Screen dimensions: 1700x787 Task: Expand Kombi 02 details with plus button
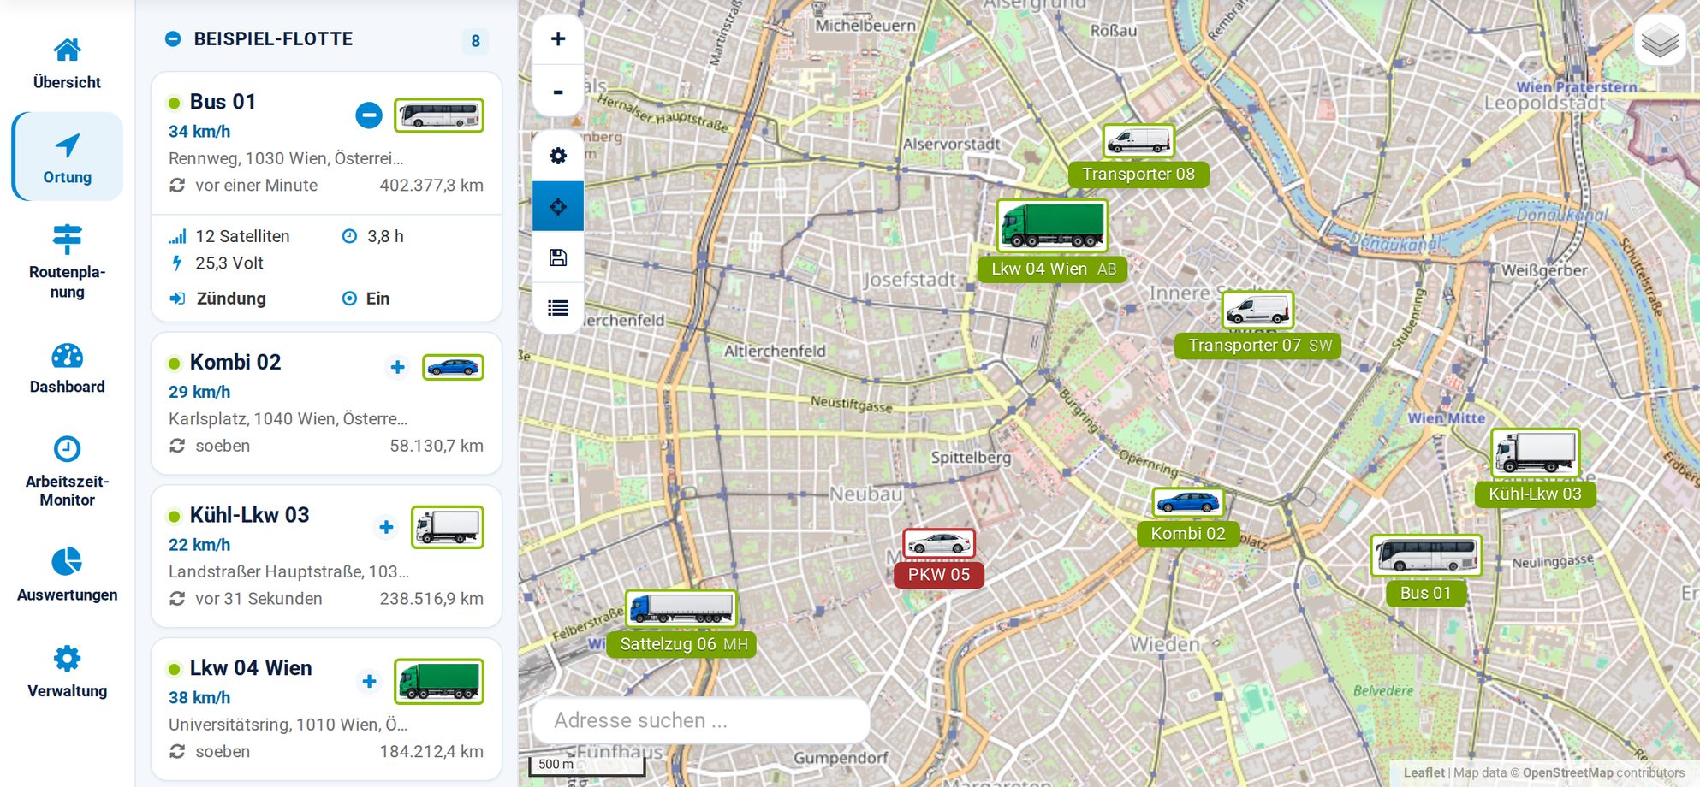(397, 367)
